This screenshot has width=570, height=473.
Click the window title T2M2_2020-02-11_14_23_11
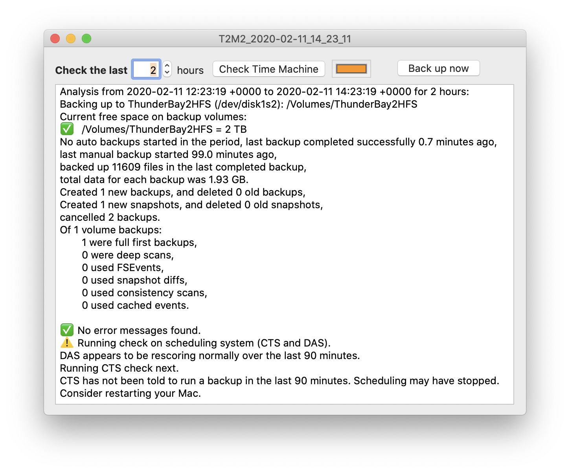coord(285,39)
